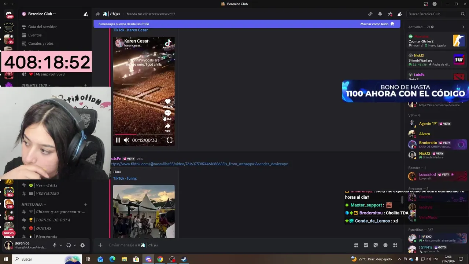The image size is (469, 264).
Task: Open TikTok · funny link
Action: [125, 178]
